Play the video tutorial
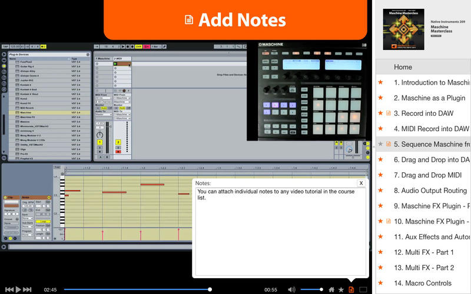The width and height of the screenshot is (471, 294). pyautogui.click(x=18, y=289)
